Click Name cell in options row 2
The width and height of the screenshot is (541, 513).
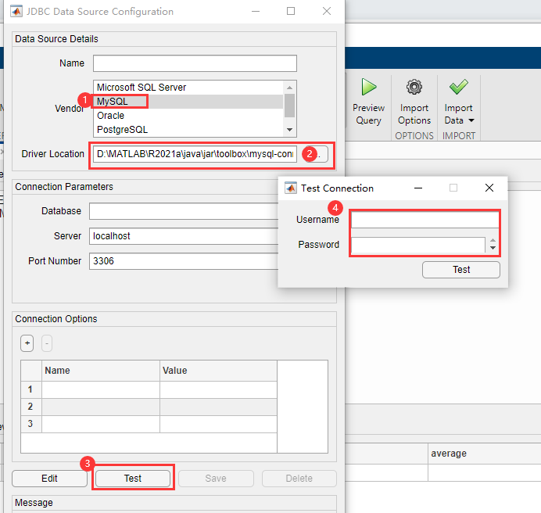click(101, 407)
